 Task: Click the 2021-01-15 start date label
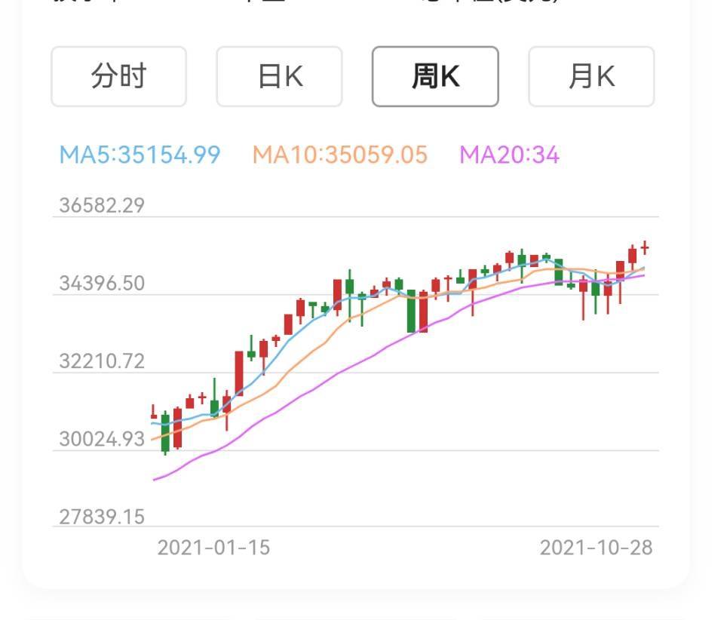coord(213,547)
